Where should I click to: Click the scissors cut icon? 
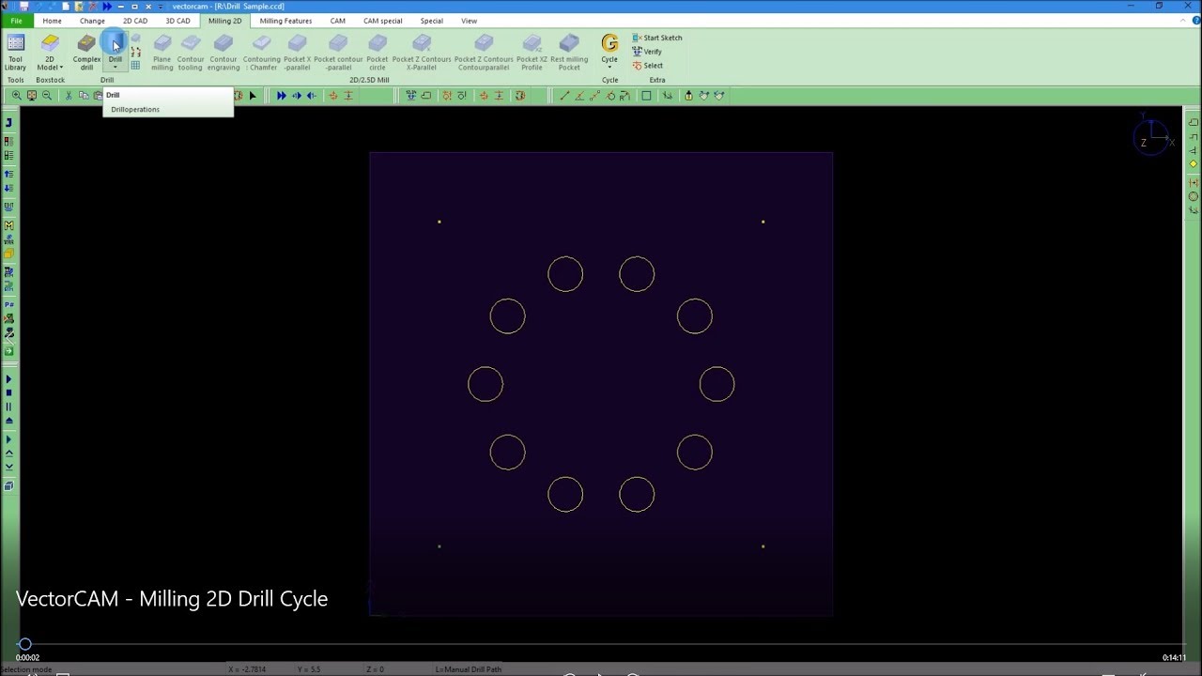click(x=69, y=96)
